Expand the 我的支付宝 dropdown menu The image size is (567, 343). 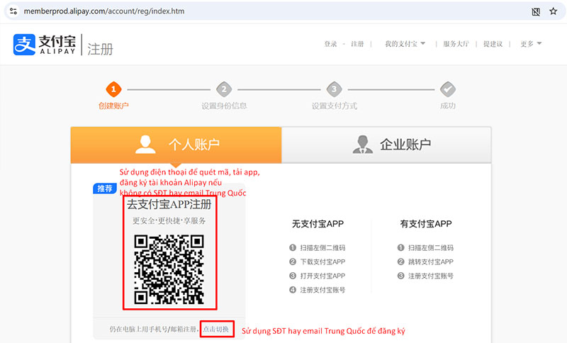tap(405, 44)
